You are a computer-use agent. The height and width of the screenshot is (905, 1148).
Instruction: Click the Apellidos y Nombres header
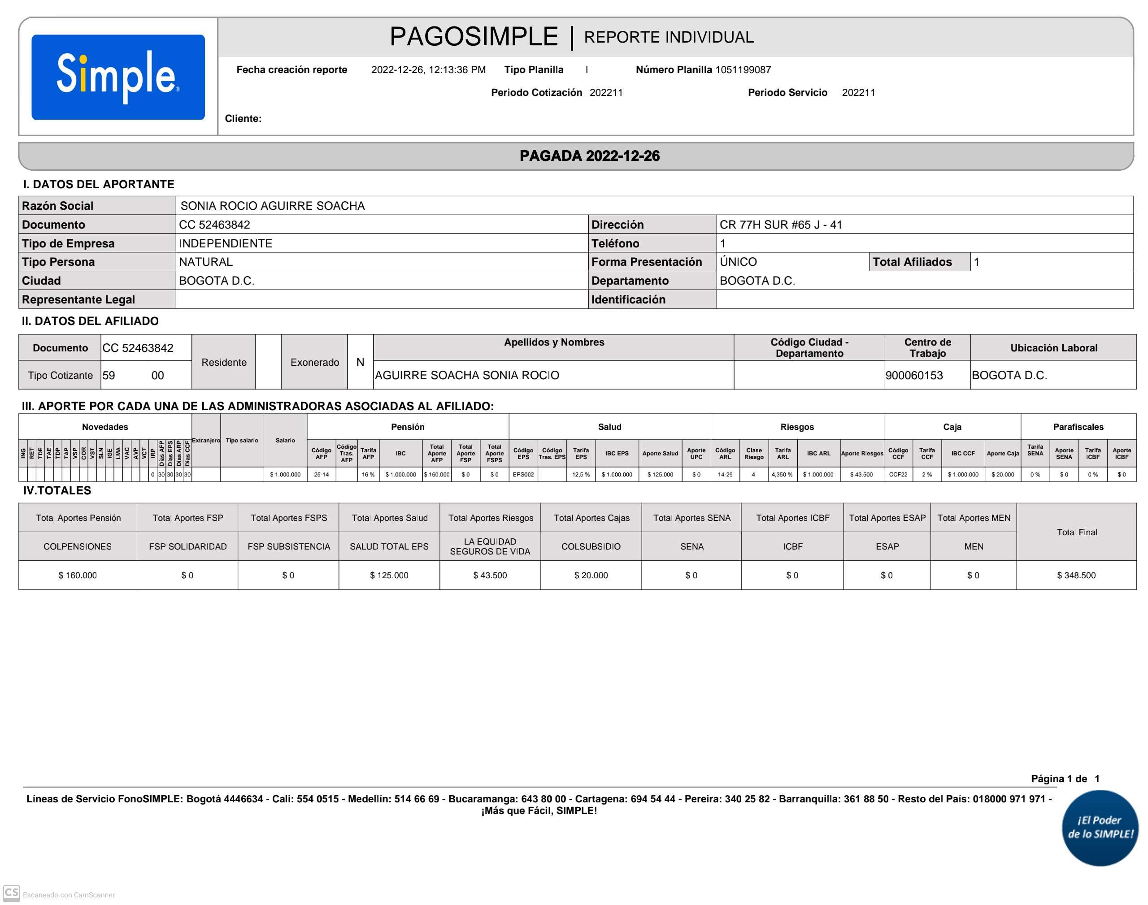pyautogui.click(x=553, y=342)
